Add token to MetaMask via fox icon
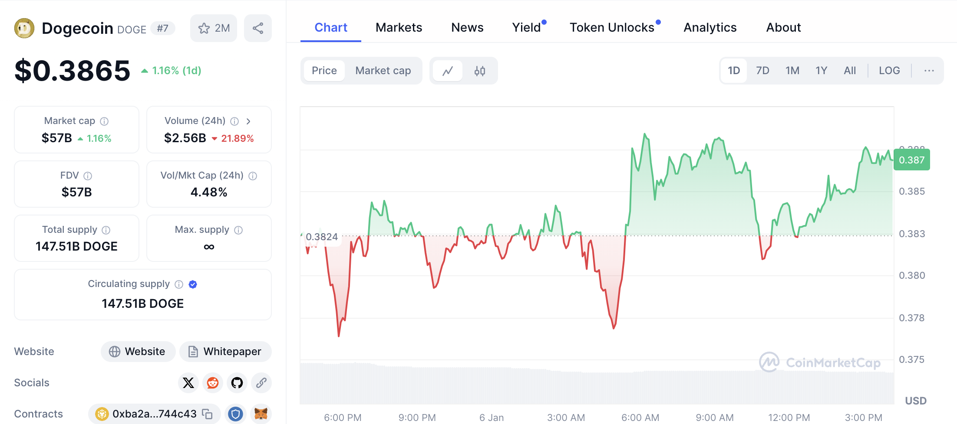The image size is (957, 424). [x=261, y=414]
